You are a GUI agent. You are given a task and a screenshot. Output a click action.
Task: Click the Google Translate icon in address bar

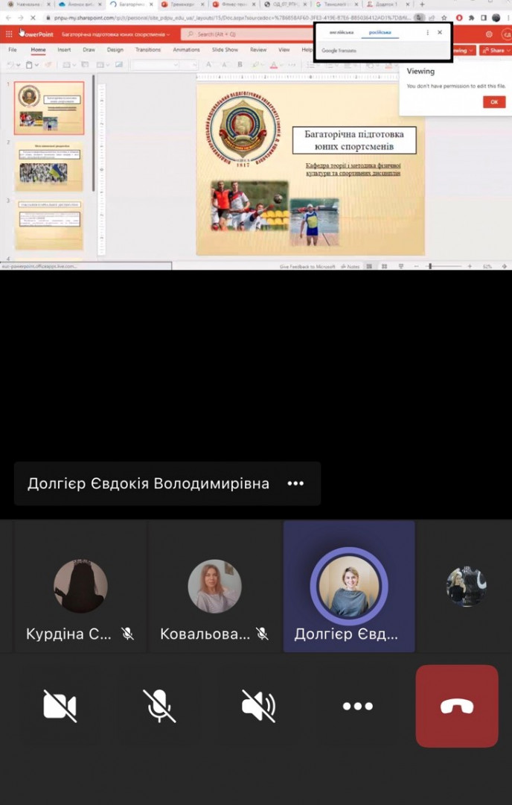[419, 17]
